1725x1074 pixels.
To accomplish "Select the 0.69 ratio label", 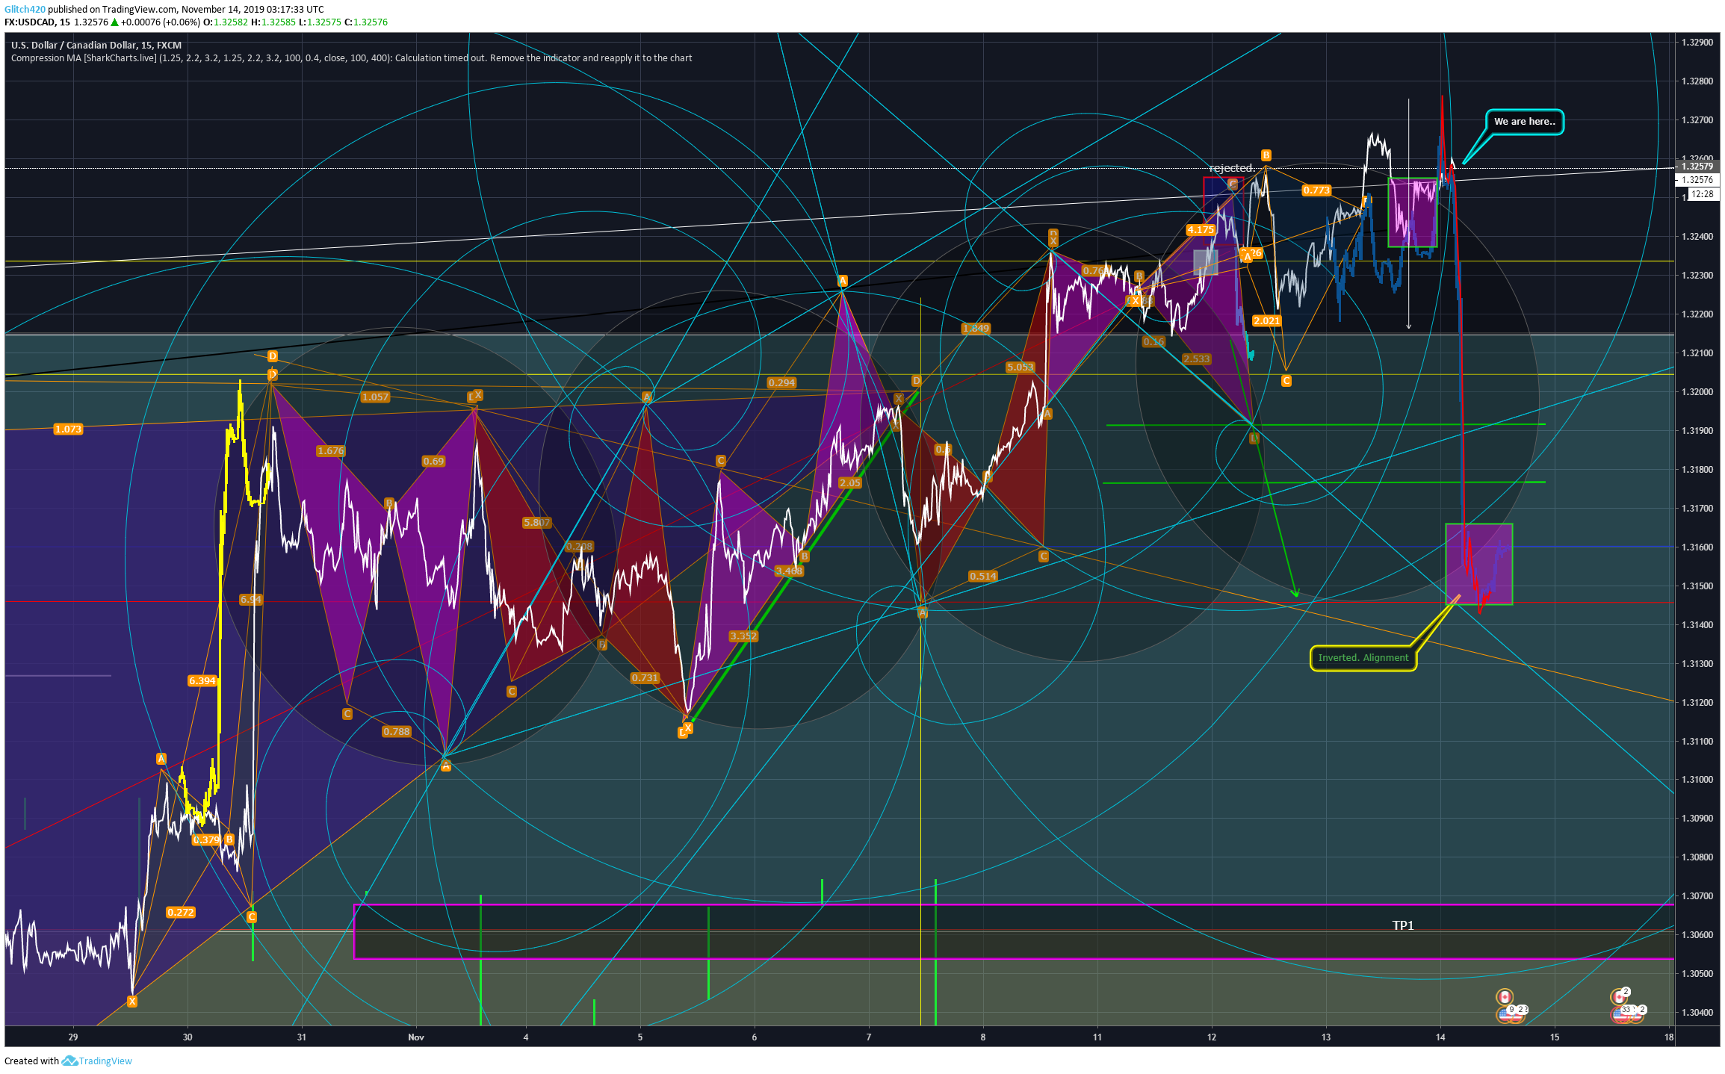I will tap(433, 461).
